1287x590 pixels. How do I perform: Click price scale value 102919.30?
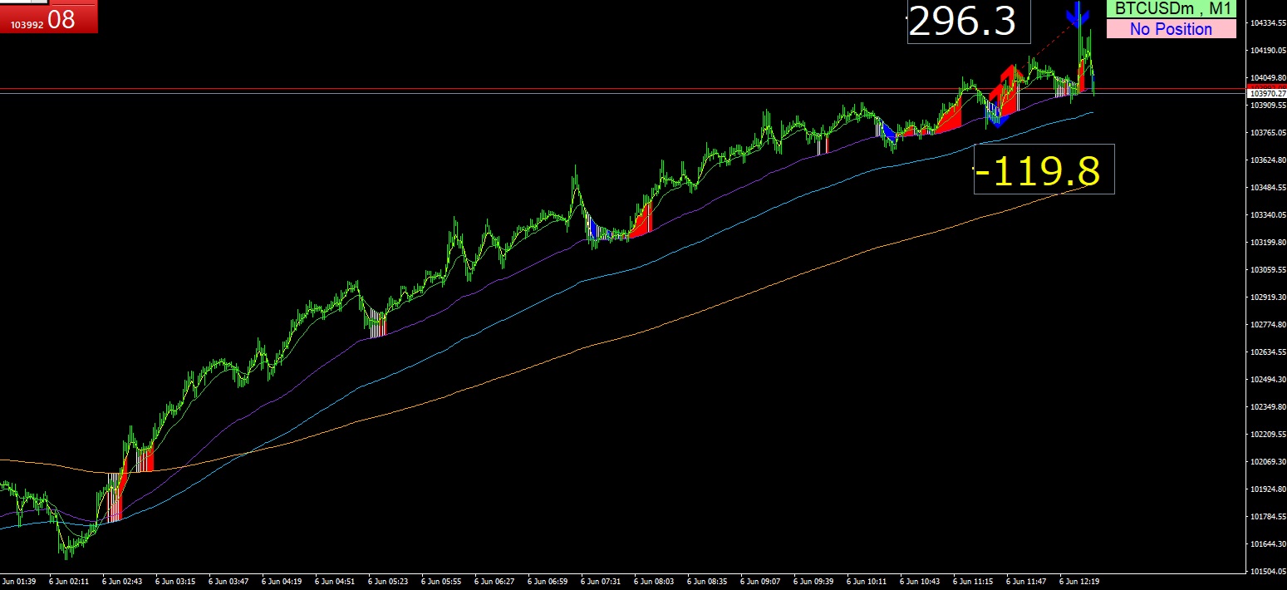[1268, 297]
